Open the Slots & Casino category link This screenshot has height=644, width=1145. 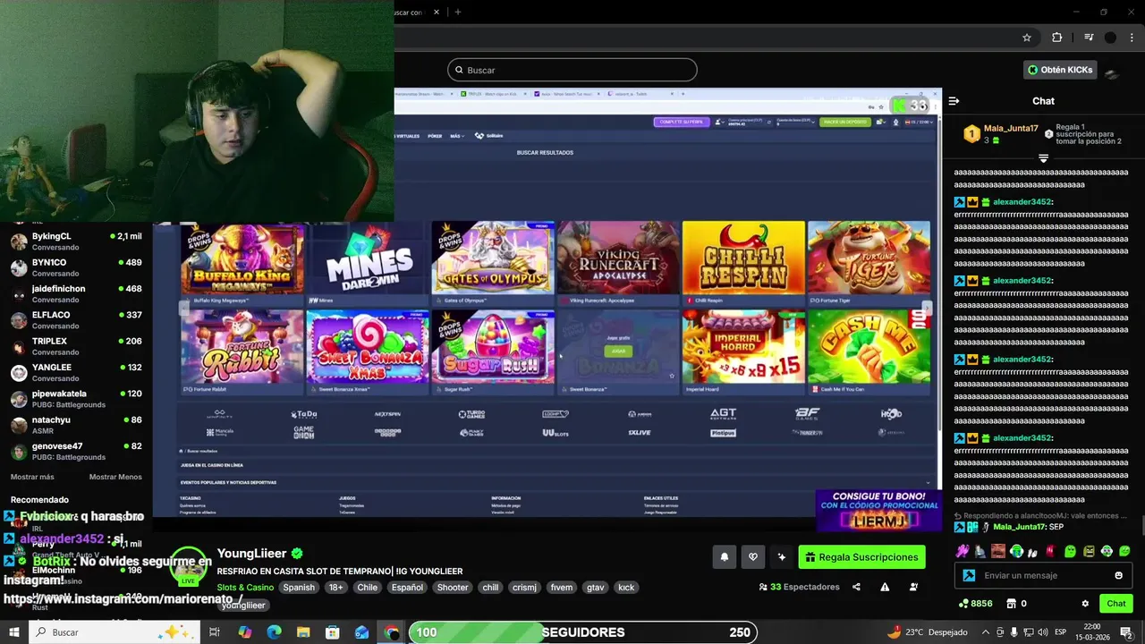coord(245,588)
